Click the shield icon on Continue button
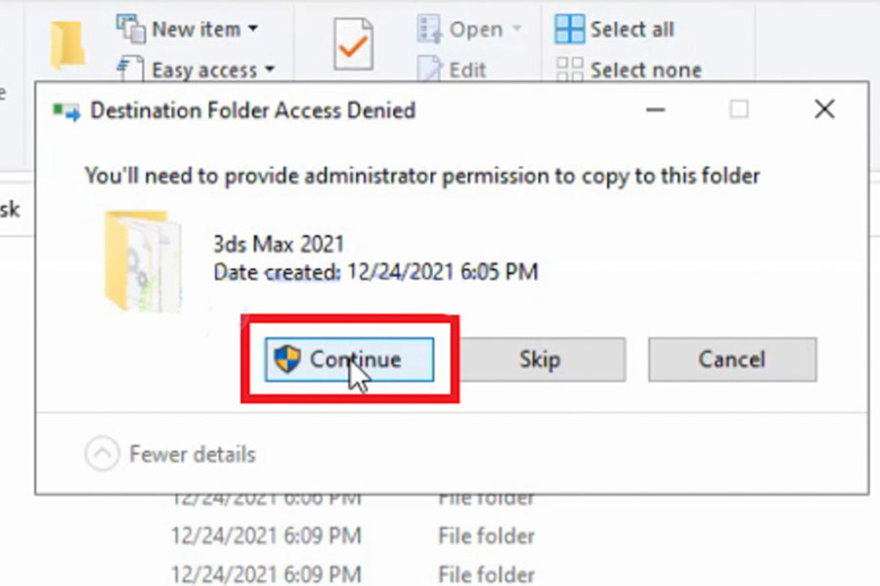 [287, 358]
